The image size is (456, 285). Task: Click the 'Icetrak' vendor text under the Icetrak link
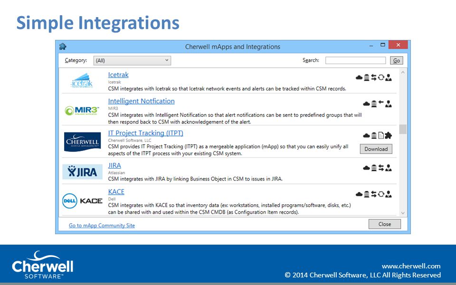pos(114,82)
